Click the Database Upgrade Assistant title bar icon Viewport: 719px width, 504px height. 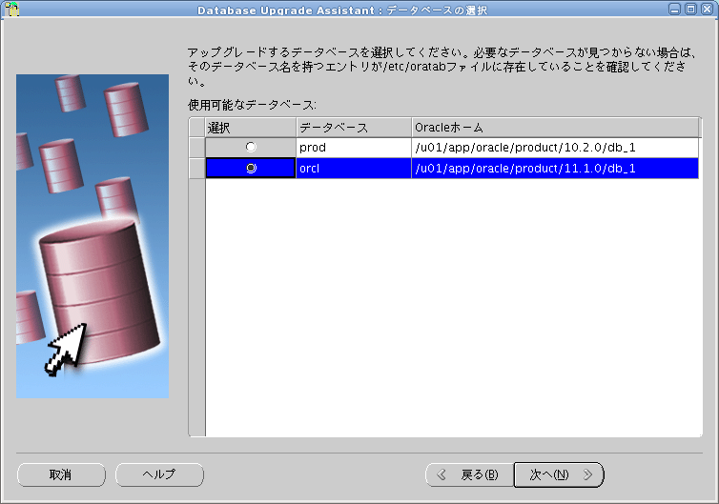pyautogui.click(x=12, y=9)
